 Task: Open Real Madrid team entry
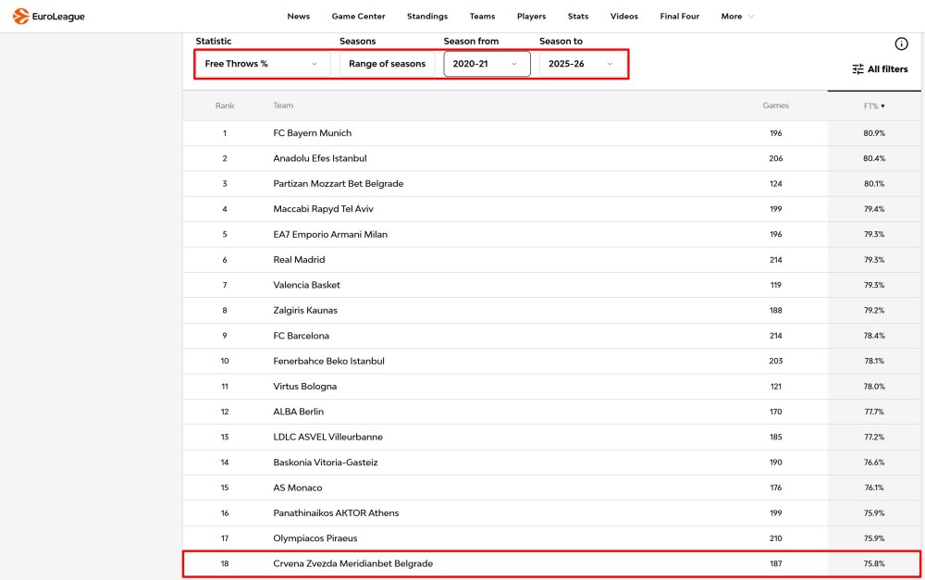pos(299,260)
